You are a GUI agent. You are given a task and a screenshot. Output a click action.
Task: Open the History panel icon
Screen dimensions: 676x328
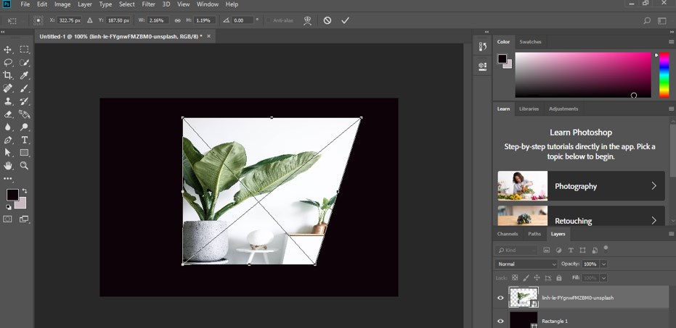(482, 47)
